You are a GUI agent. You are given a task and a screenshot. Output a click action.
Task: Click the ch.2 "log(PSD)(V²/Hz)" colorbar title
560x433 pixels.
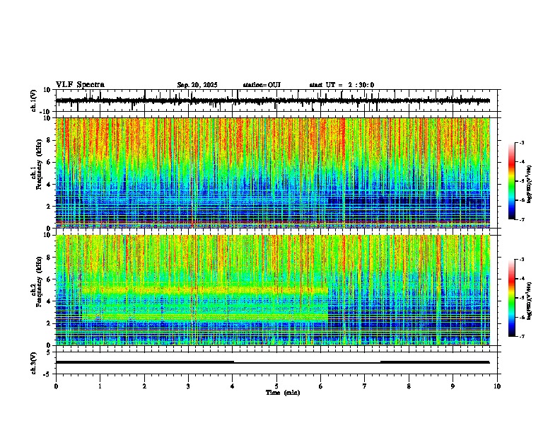tap(530, 301)
